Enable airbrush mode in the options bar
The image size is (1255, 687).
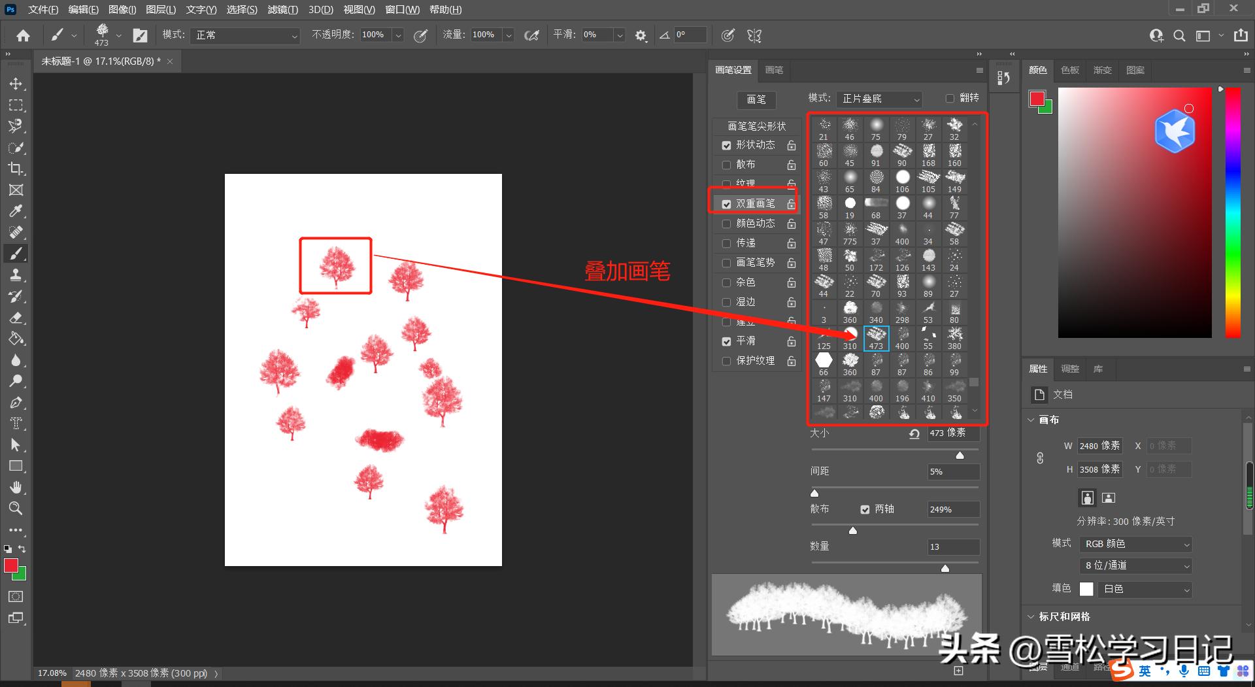531,35
